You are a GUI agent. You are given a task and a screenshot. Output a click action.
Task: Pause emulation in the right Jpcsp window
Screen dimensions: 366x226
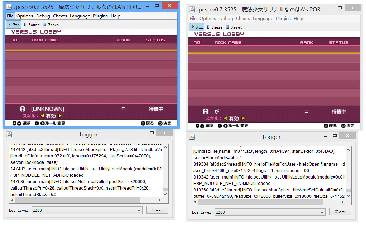214,27
